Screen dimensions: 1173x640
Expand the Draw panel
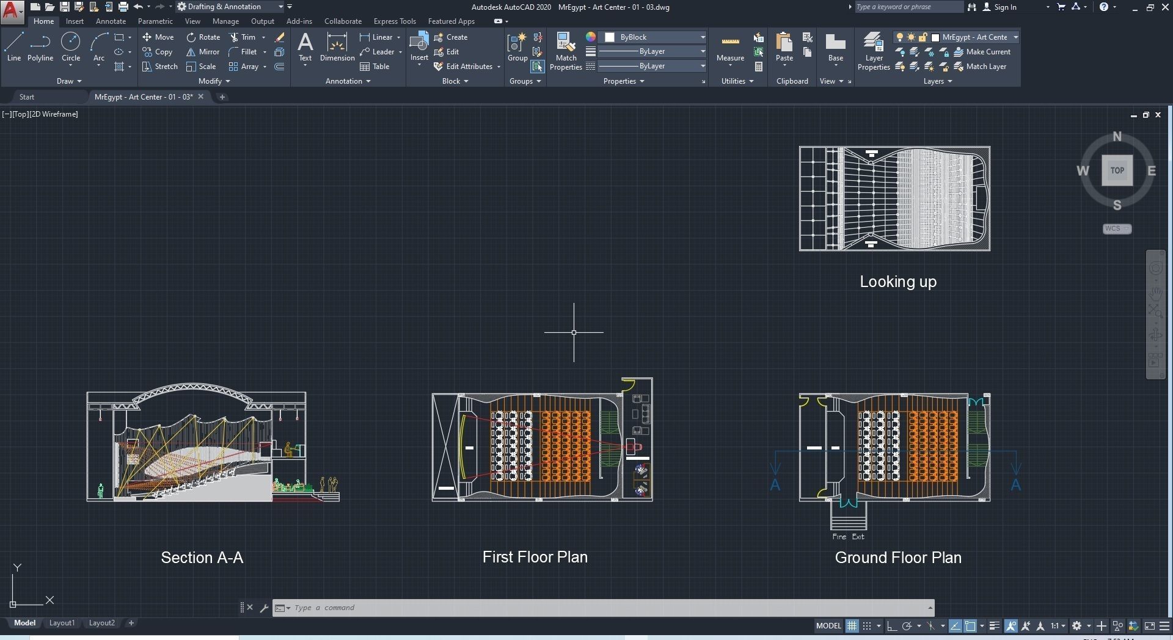(69, 81)
